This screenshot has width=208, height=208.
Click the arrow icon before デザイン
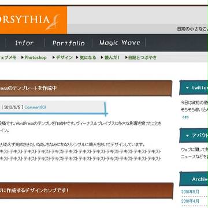tap(54, 57)
